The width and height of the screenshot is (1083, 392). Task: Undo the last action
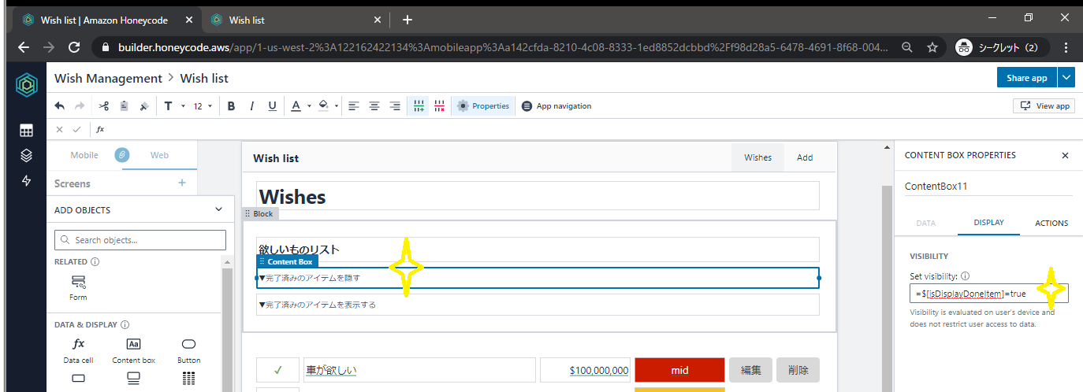pos(60,105)
